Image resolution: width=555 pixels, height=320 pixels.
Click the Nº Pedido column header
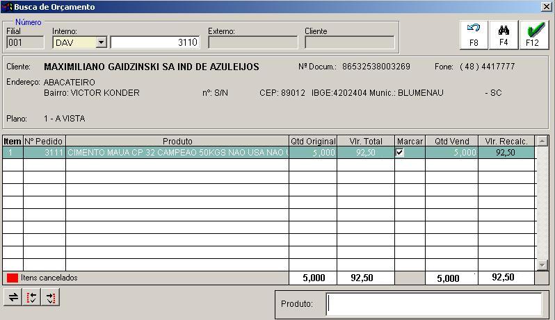(x=45, y=141)
